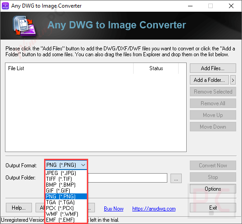Choose GIF (*.GIF) from the list

66,191
